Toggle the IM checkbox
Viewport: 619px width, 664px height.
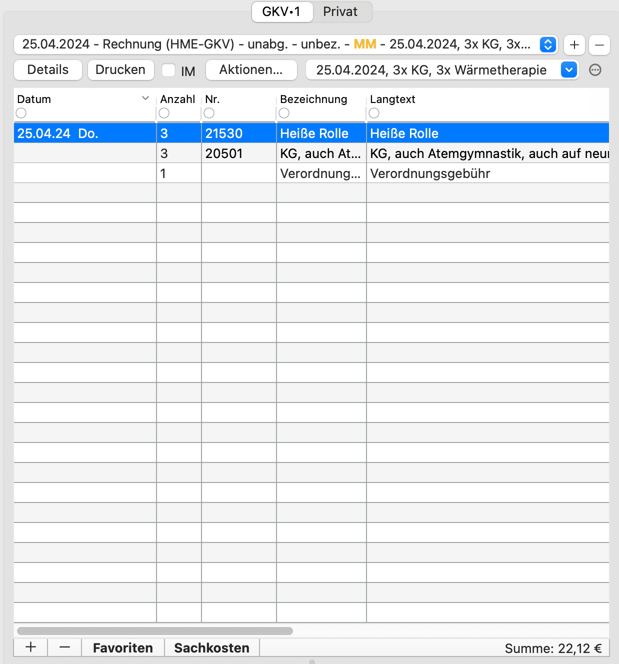click(x=169, y=70)
